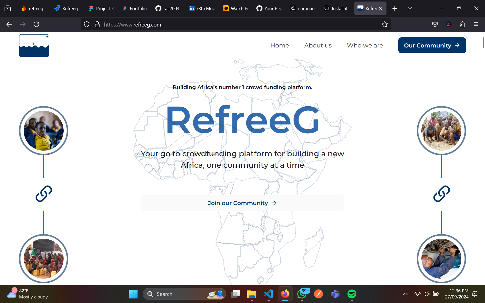Toggle the Firefox password manager pocket icon
Image resolution: width=485 pixels, height=303 pixels.
click(x=435, y=24)
